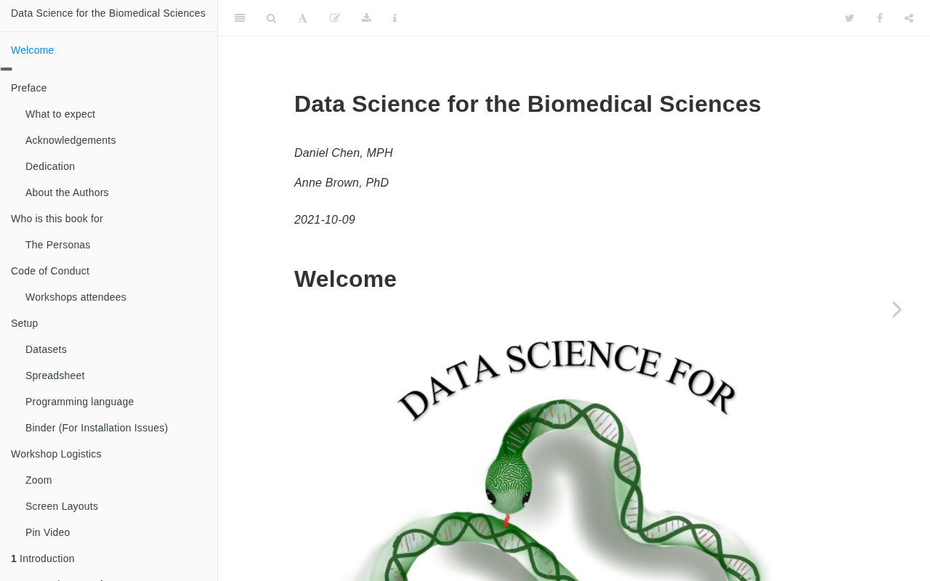The image size is (930, 581).
Task: Share this book on Facebook
Action: (x=879, y=18)
